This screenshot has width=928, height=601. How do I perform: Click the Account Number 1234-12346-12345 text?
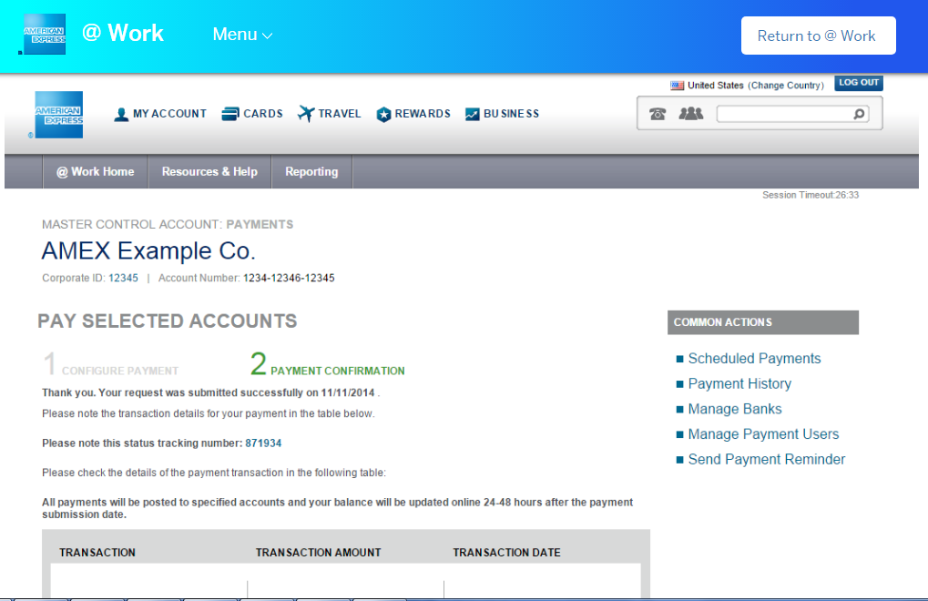[x=288, y=278]
